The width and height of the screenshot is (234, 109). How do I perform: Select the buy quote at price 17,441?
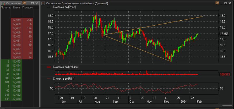pyautogui.click(x=16, y=74)
